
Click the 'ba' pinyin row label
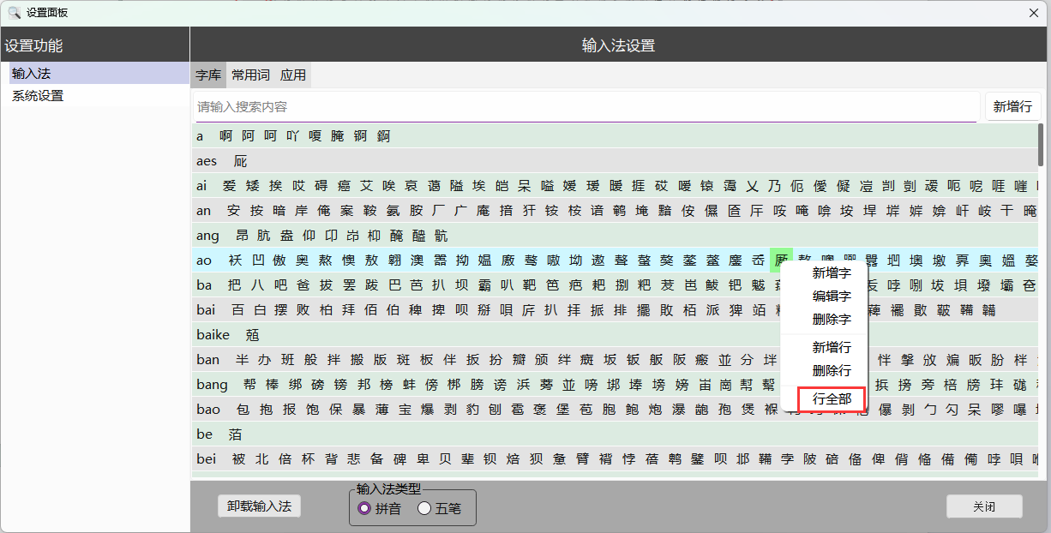[x=204, y=285]
